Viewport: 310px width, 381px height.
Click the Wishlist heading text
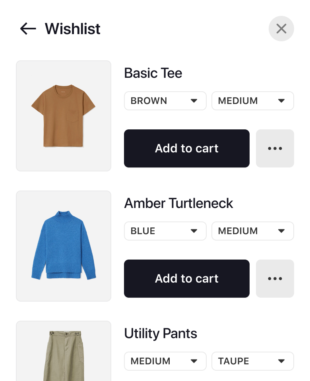(x=72, y=29)
